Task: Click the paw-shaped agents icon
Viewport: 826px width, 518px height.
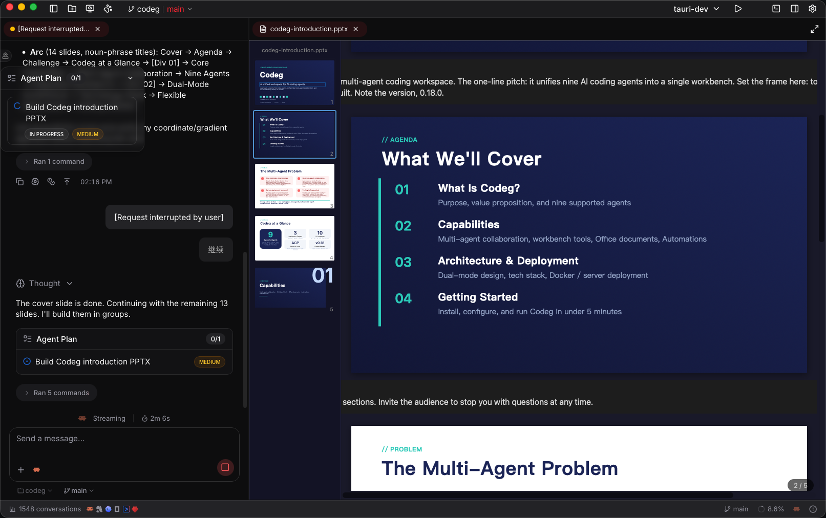Action: point(108,9)
